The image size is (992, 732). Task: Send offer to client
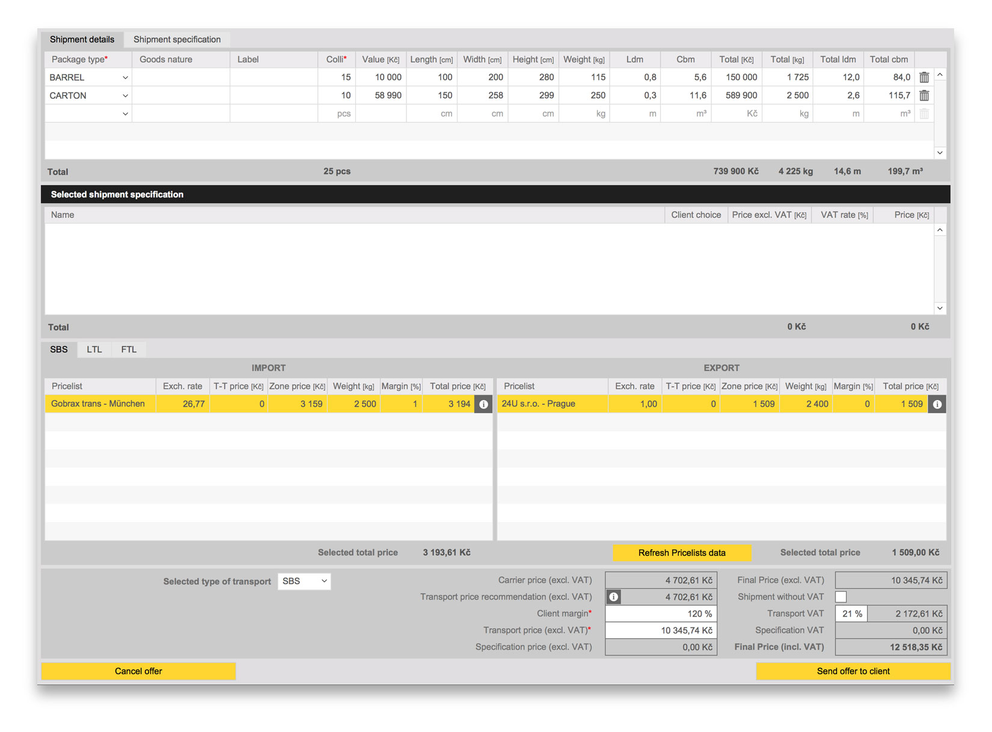tap(853, 671)
